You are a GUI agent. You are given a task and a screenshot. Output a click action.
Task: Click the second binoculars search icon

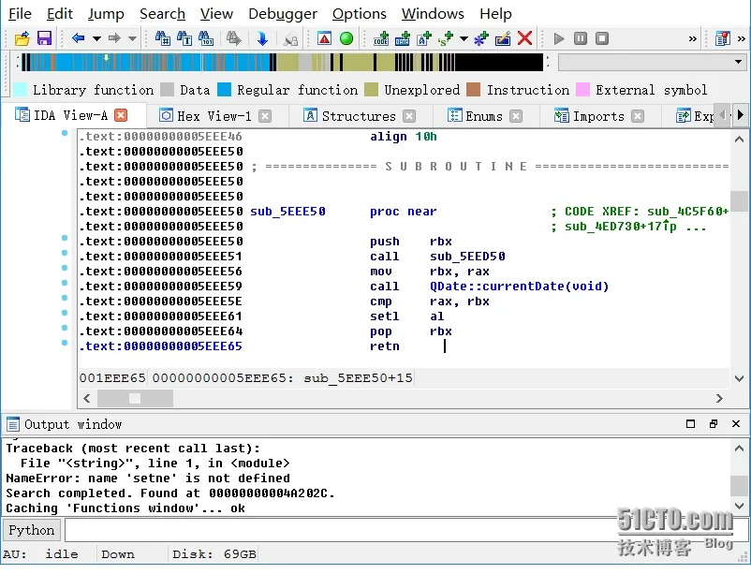click(x=184, y=38)
